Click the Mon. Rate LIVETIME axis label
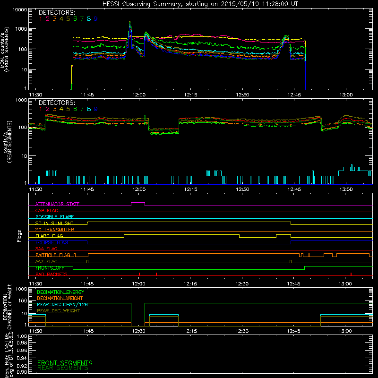378x378 pixels. pos(9,355)
